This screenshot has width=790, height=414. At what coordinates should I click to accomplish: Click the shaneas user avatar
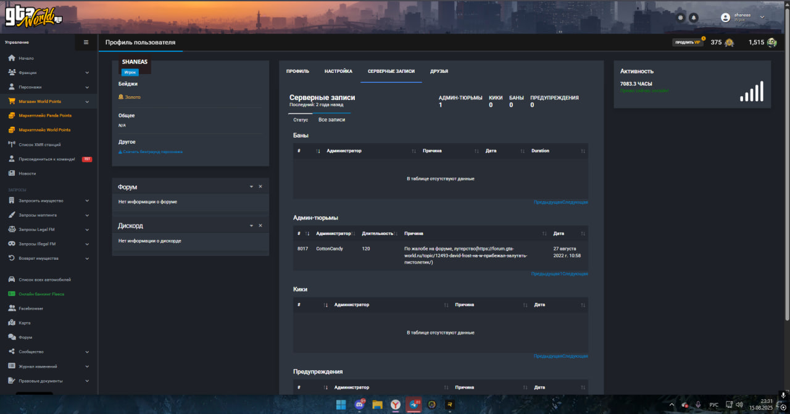tap(726, 17)
